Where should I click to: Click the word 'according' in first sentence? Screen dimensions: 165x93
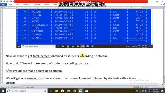click(x=87, y=56)
